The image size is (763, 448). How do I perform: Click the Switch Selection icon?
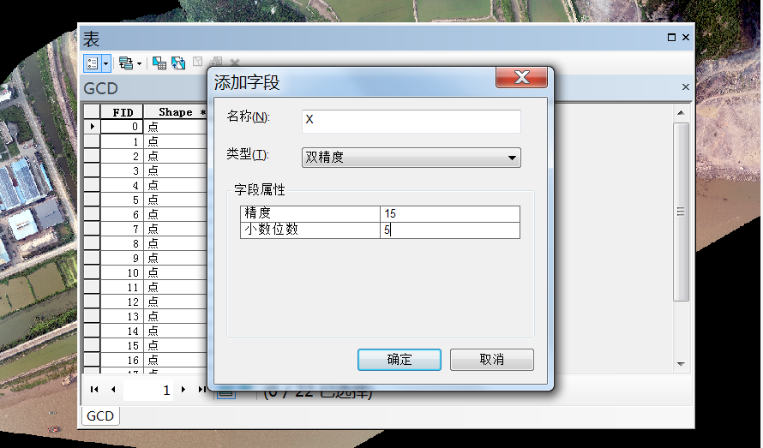pos(178,63)
